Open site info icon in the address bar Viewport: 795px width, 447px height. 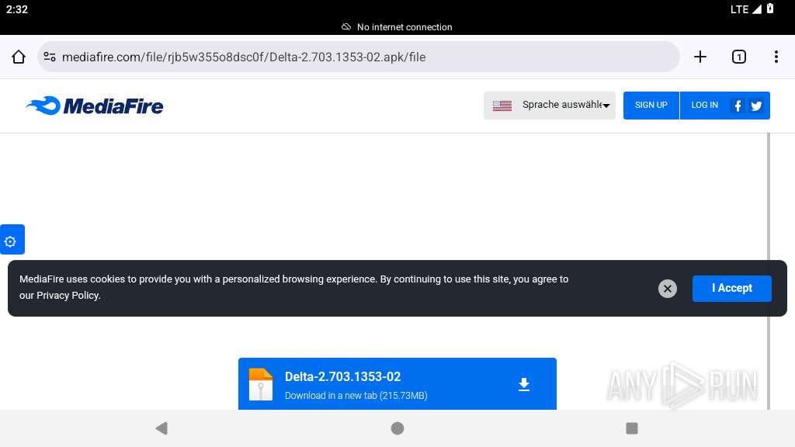pyautogui.click(x=50, y=57)
